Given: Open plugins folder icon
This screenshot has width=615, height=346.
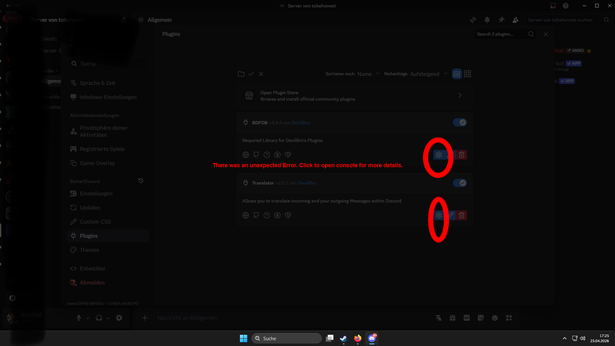Looking at the screenshot, I should click(x=241, y=74).
